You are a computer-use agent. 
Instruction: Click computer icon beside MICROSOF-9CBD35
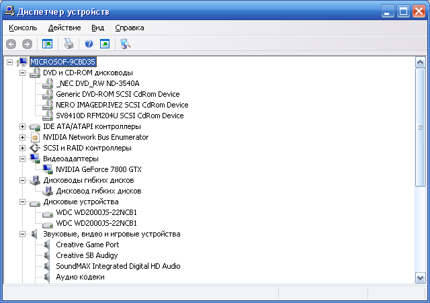click(22, 62)
